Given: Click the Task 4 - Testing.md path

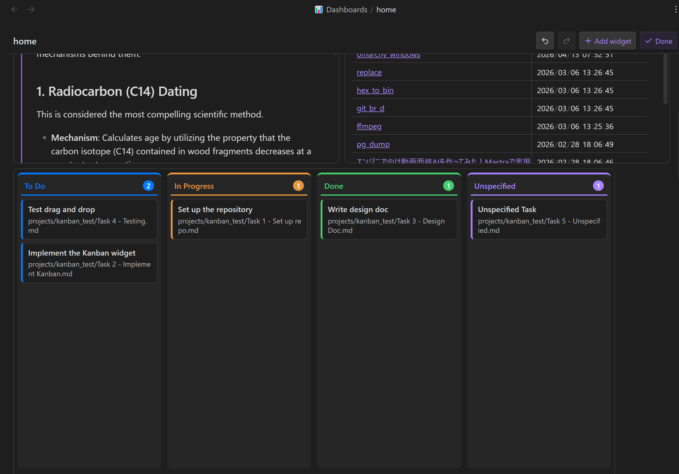Looking at the screenshot, I should click(x=87, y=226).
